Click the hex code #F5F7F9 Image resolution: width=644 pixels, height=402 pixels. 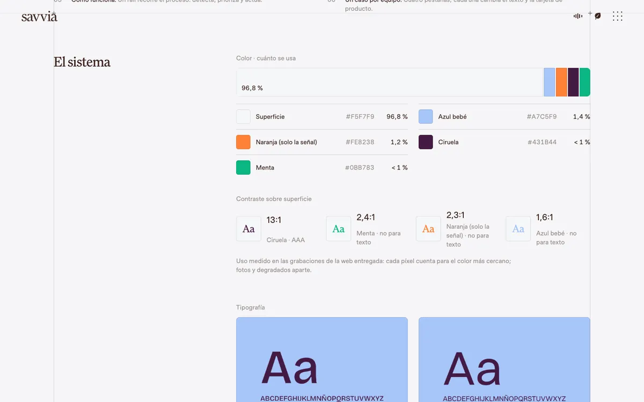coord(360,117)
